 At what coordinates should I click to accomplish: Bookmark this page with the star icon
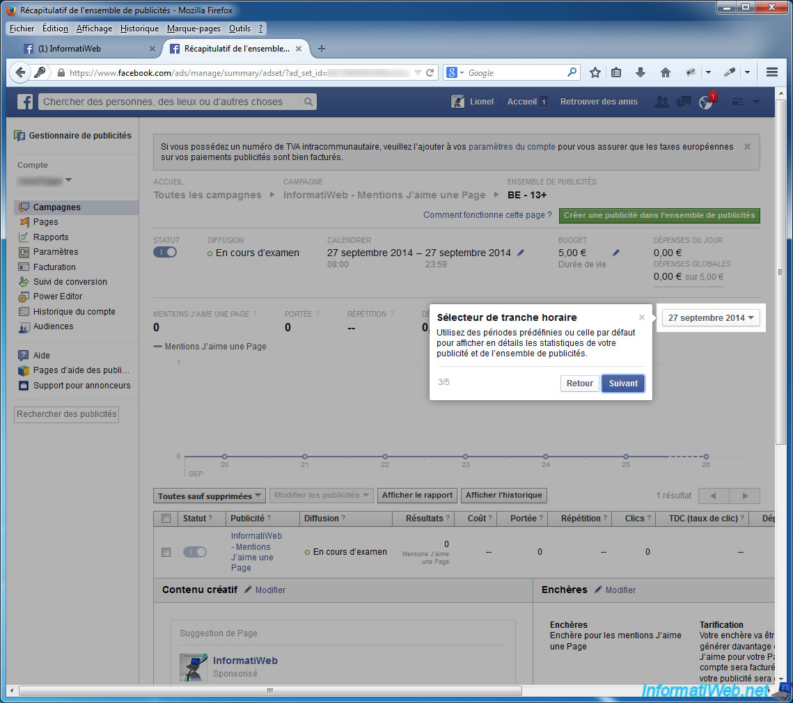[595, 72]
